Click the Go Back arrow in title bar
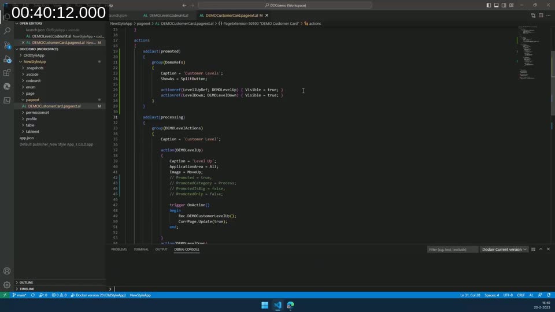 (x=184, y=5)
